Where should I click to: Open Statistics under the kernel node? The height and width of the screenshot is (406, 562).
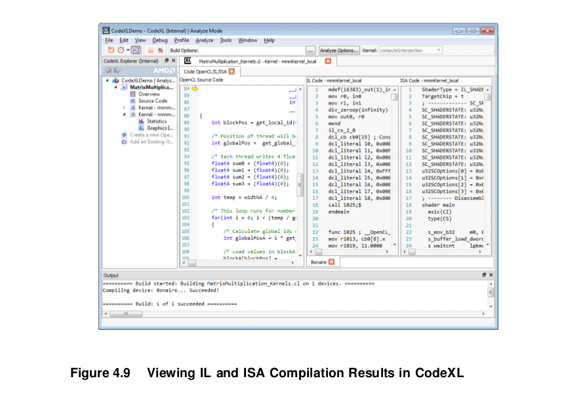point(157,121)
